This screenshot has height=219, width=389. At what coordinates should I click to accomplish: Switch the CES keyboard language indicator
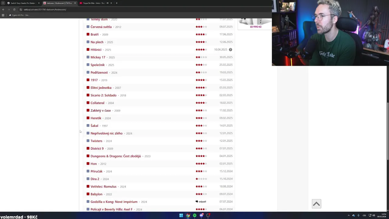pos(364,215)
